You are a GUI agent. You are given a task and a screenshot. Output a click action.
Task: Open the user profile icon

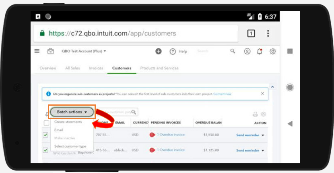point(247,51)
